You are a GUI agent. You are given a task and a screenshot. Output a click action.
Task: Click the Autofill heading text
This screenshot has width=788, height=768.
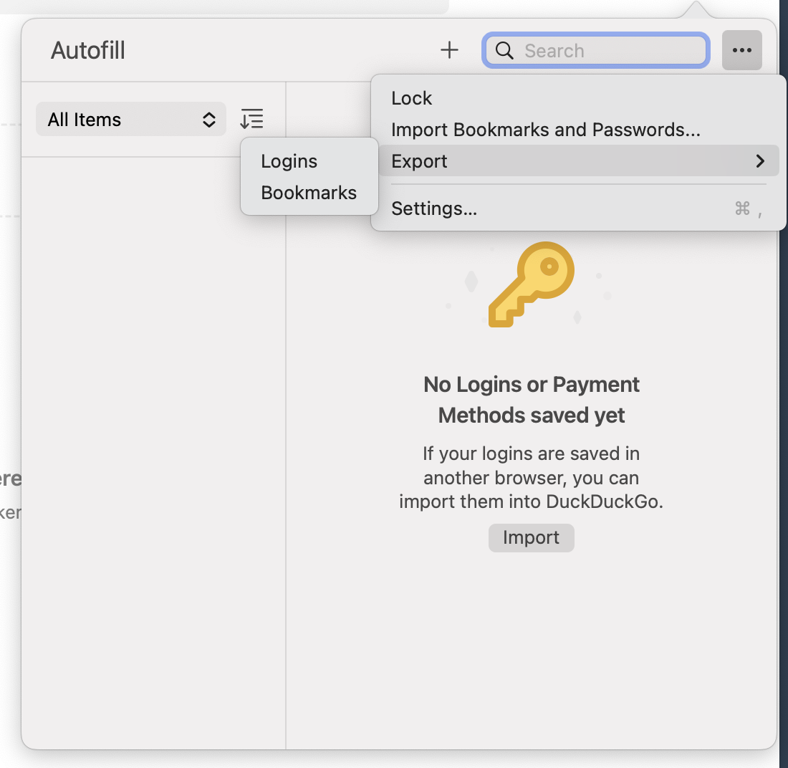click(x=88, y=50)
